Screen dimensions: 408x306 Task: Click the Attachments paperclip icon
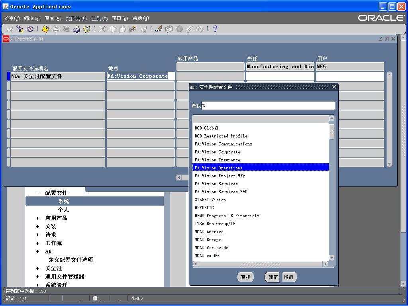pyautogui.click(x=190, y=29)
